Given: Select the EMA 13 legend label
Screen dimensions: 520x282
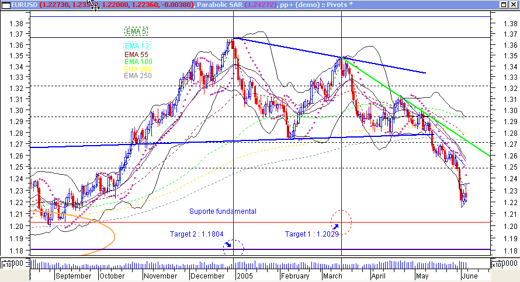Looking at the screenshot, I should (137, 46).
